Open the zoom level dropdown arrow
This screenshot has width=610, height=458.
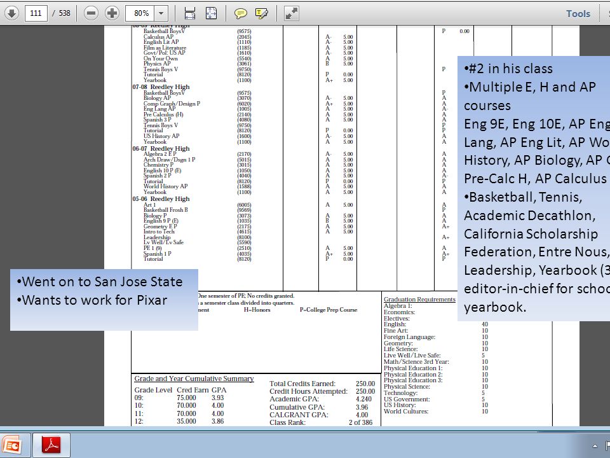click(161, 13)
